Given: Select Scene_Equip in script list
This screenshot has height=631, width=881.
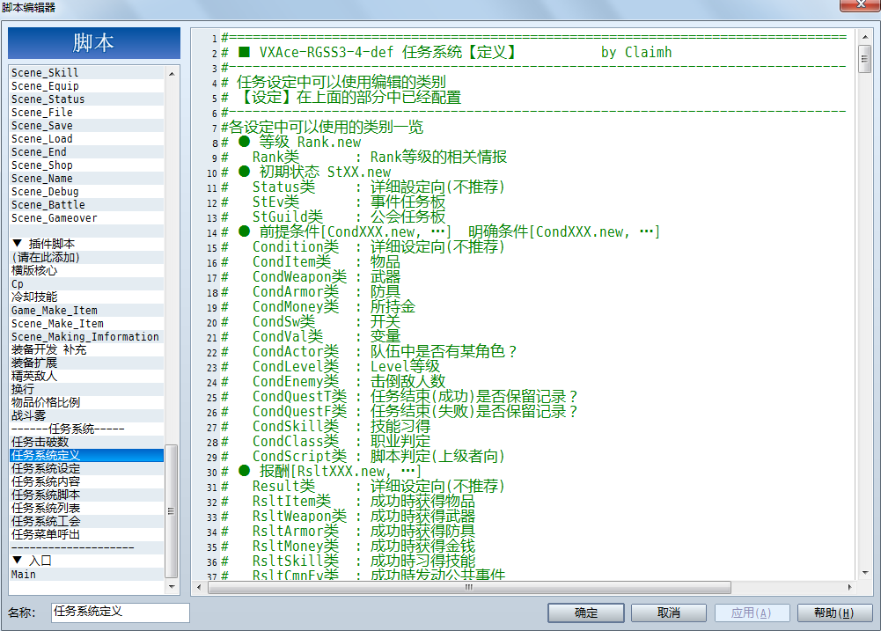Looking at the screenshot, I should [x=87, y=86].
